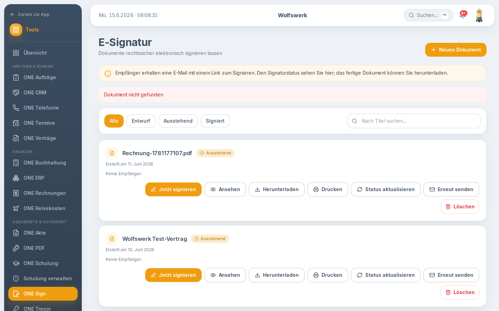Screen dimensions: 499x311
Task: Open ONE Verträge document icon
Action: pos(16,138)
